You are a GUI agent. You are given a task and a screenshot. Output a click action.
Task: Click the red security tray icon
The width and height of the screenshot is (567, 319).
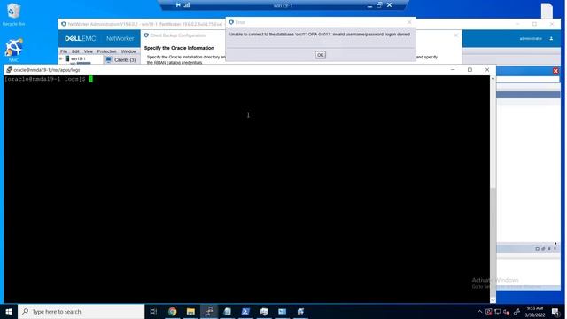[x=488, y=312]
